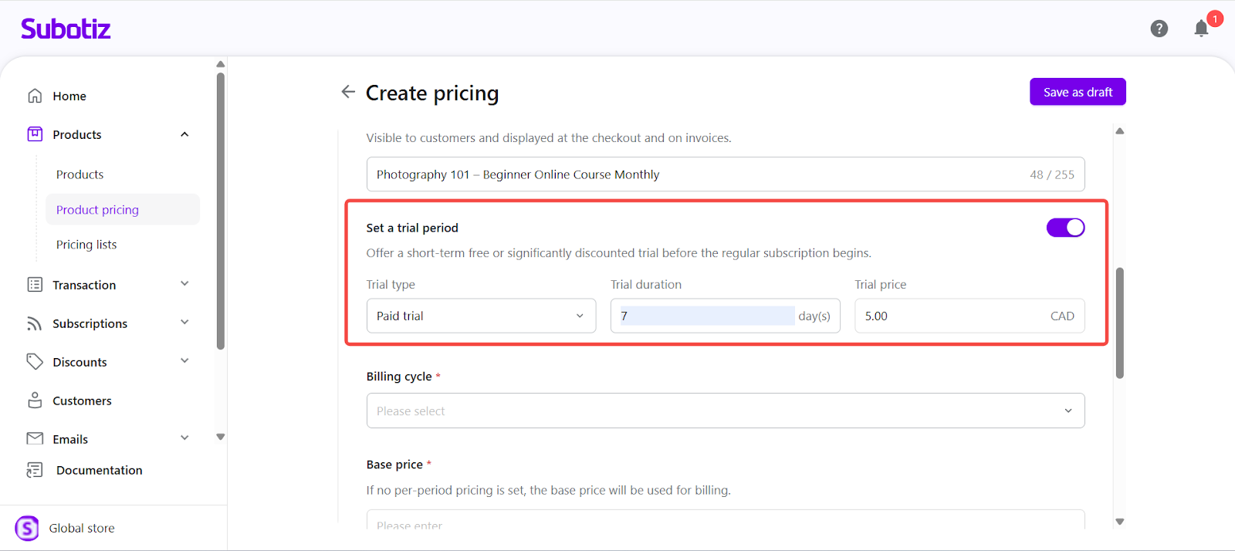This screenshot has width=1235, height=551.
Task: Expand the Subscriptions sidebar section
Action: coord(184,323)
